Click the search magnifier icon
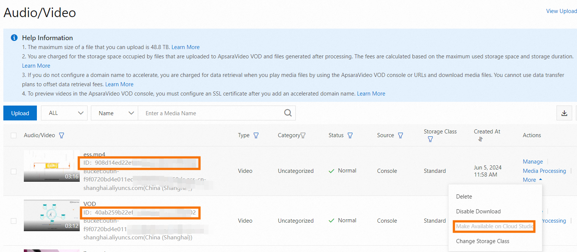This screenshot has width=577, height=252. click(288, 113)
